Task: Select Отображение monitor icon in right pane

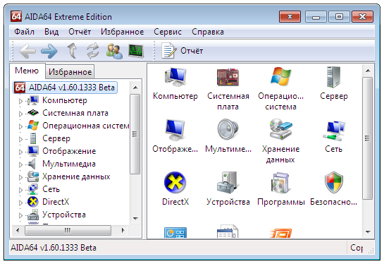Action: tap(175, 130)
